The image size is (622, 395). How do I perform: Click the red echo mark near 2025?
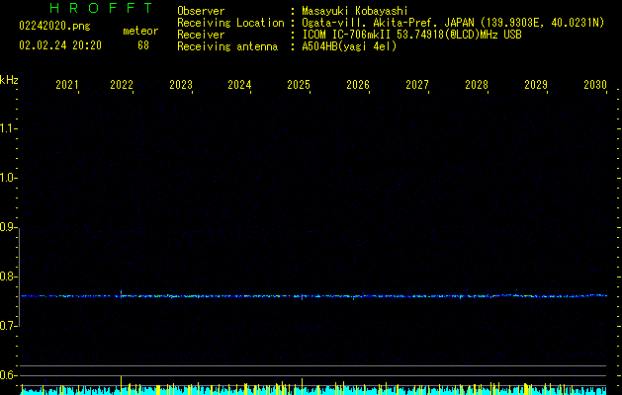302,296
